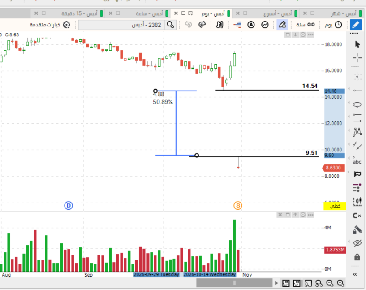Open volume pane more options dots

(x=310, y=215)
